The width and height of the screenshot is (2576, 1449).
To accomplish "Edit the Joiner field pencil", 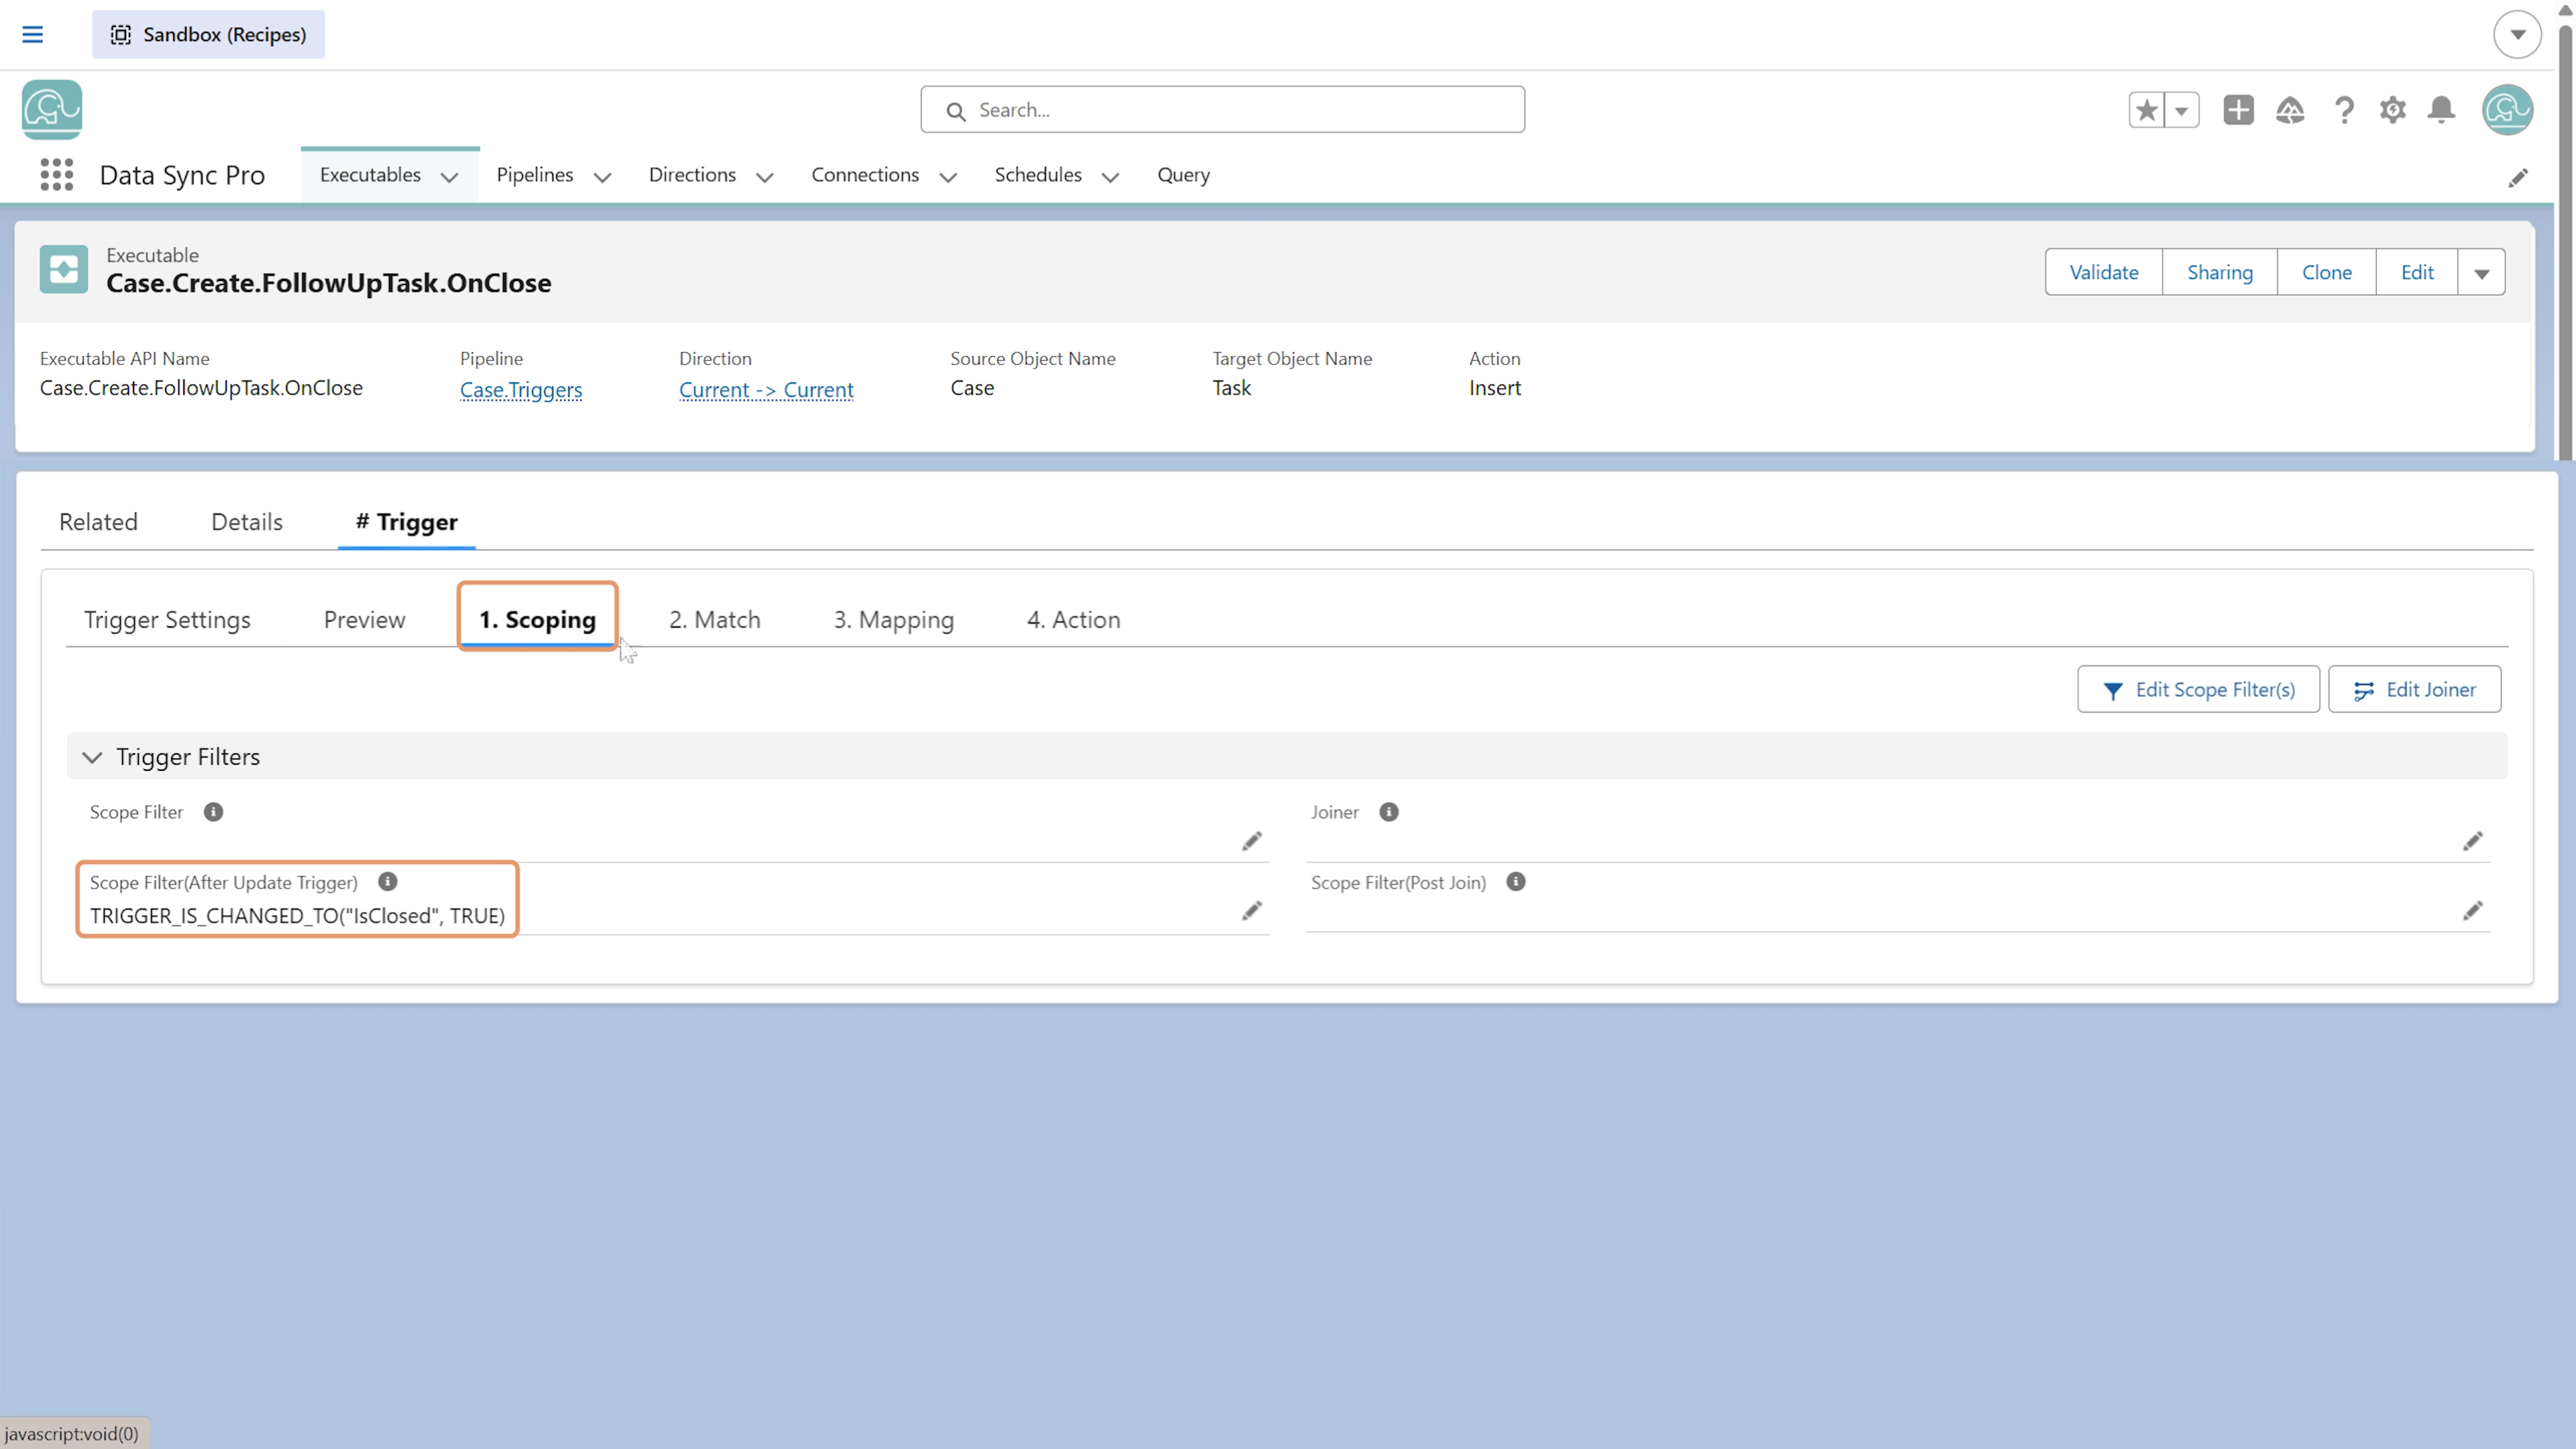I will pyautogui.click(x=2472, y=841).
